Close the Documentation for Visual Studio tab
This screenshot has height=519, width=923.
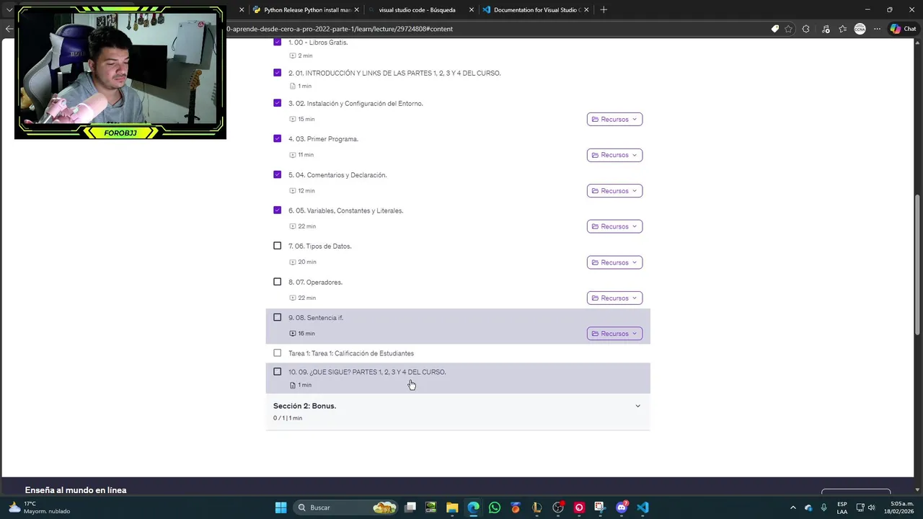(x=586, y=10)
